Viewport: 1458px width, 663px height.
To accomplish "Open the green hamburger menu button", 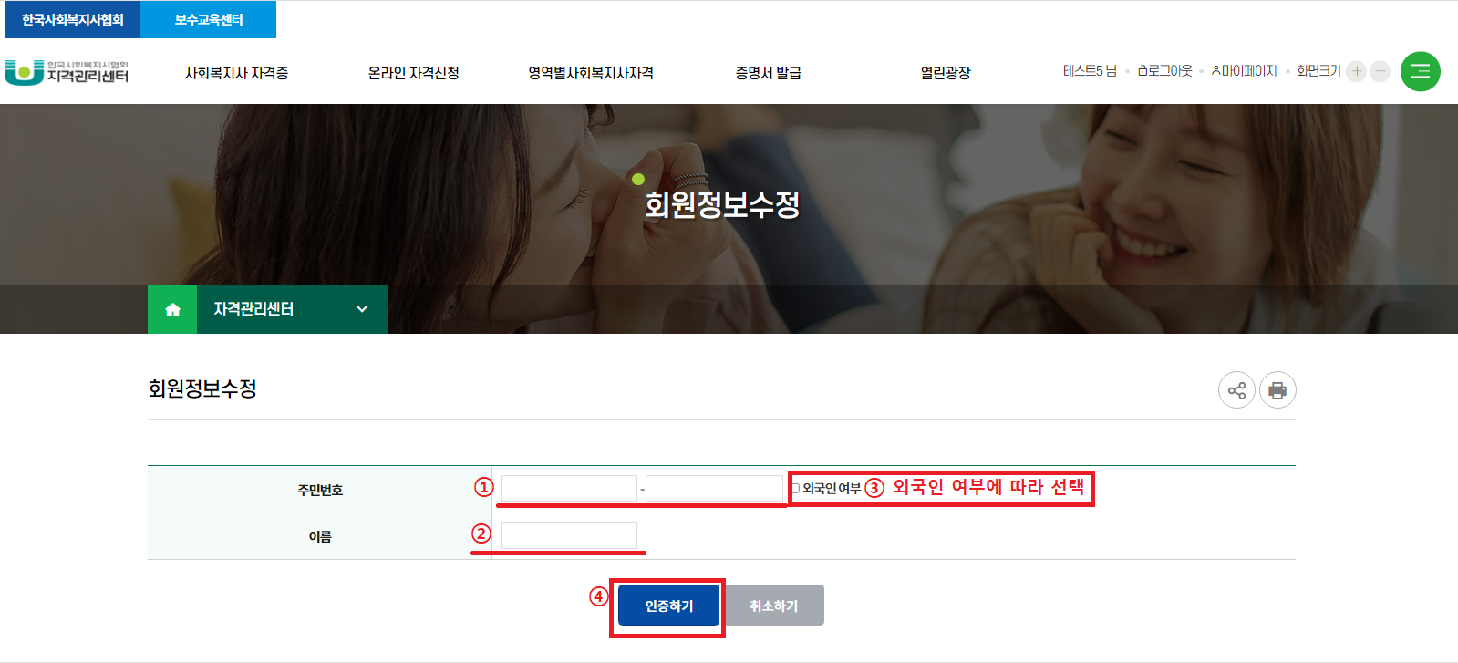I will coord(1420,71).
